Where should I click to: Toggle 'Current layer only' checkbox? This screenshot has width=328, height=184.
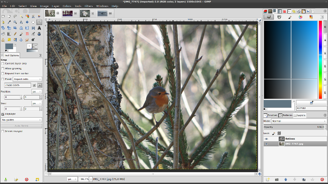[3, 64]
